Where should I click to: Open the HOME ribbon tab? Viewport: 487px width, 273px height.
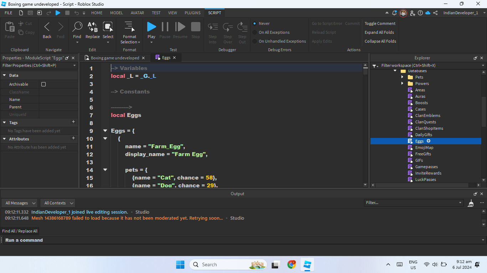[97, 13]
